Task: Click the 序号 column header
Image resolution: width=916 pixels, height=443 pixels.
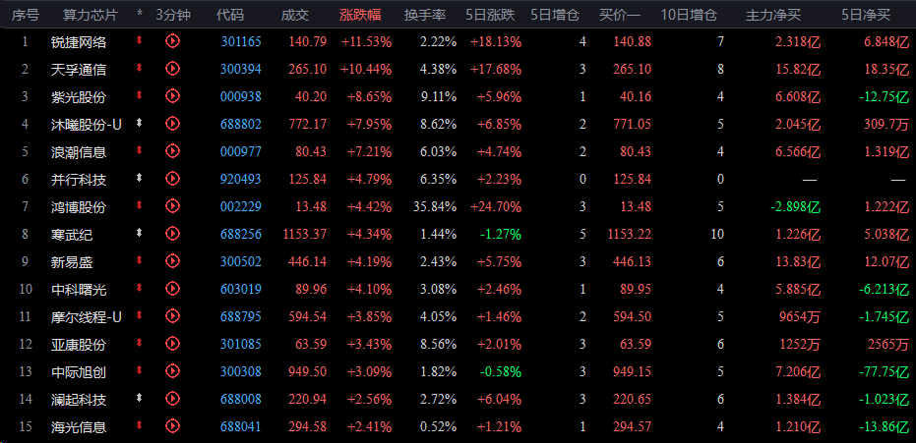Action: pos(26,15)
